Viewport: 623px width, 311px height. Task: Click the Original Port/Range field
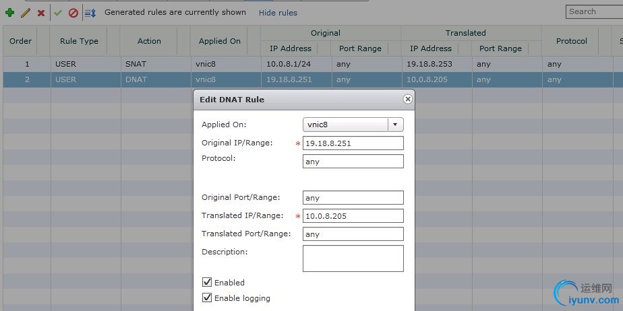(353, 197)
